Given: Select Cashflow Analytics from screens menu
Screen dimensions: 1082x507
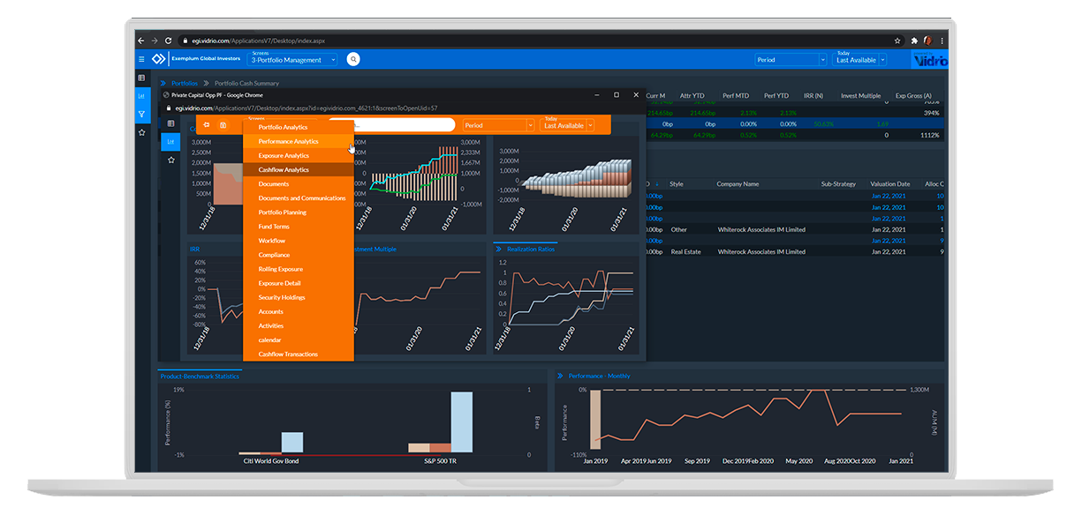Looking at the screenshot, I should click(x=299, y=169).
